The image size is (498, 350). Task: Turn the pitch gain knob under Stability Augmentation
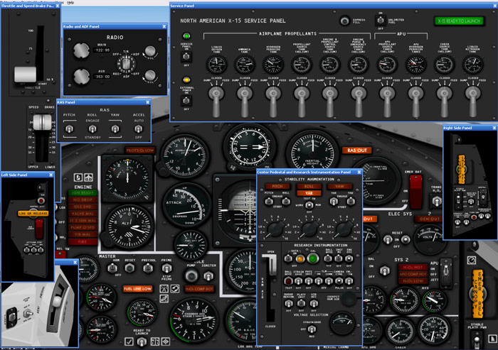(275, 229)
